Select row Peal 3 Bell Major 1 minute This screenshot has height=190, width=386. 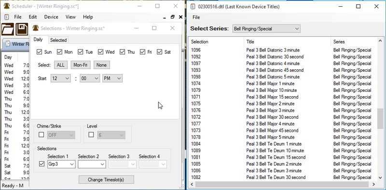[283, 84]
